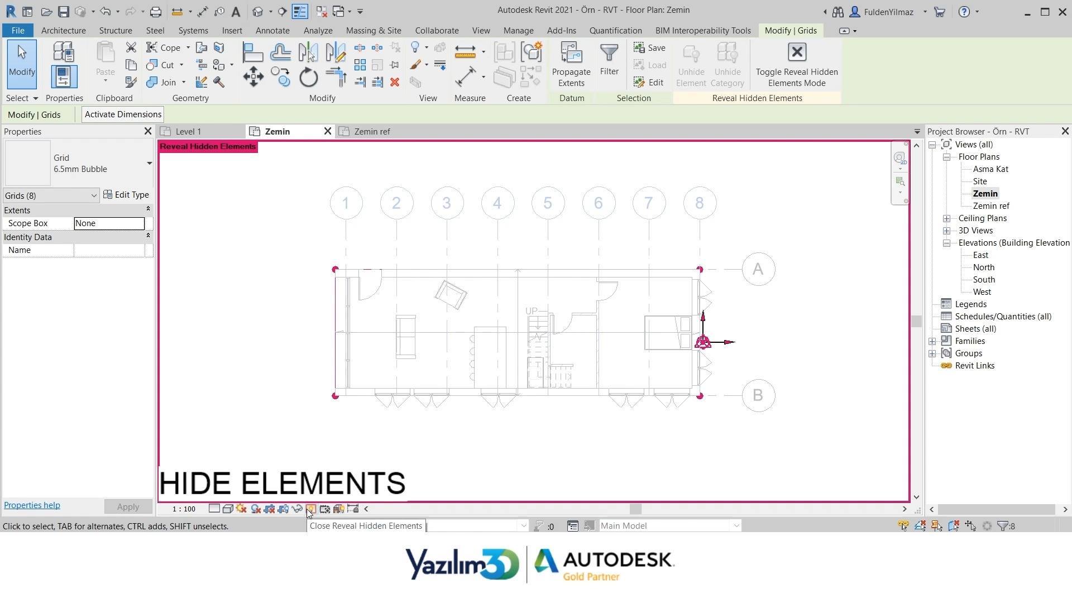
Task: Select the Rotate tool
Action: 308,77
